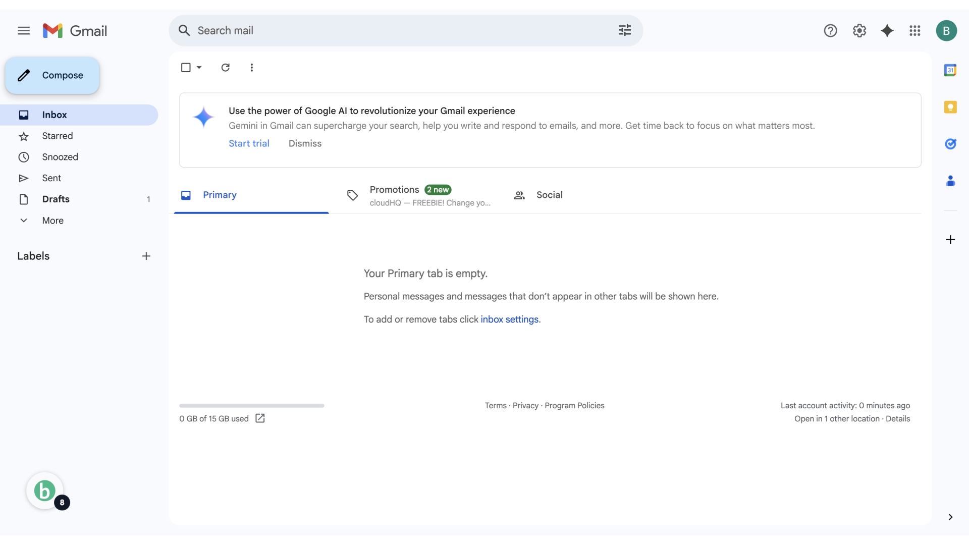
Task: Open inbox settings link
Action: point(509,319)
